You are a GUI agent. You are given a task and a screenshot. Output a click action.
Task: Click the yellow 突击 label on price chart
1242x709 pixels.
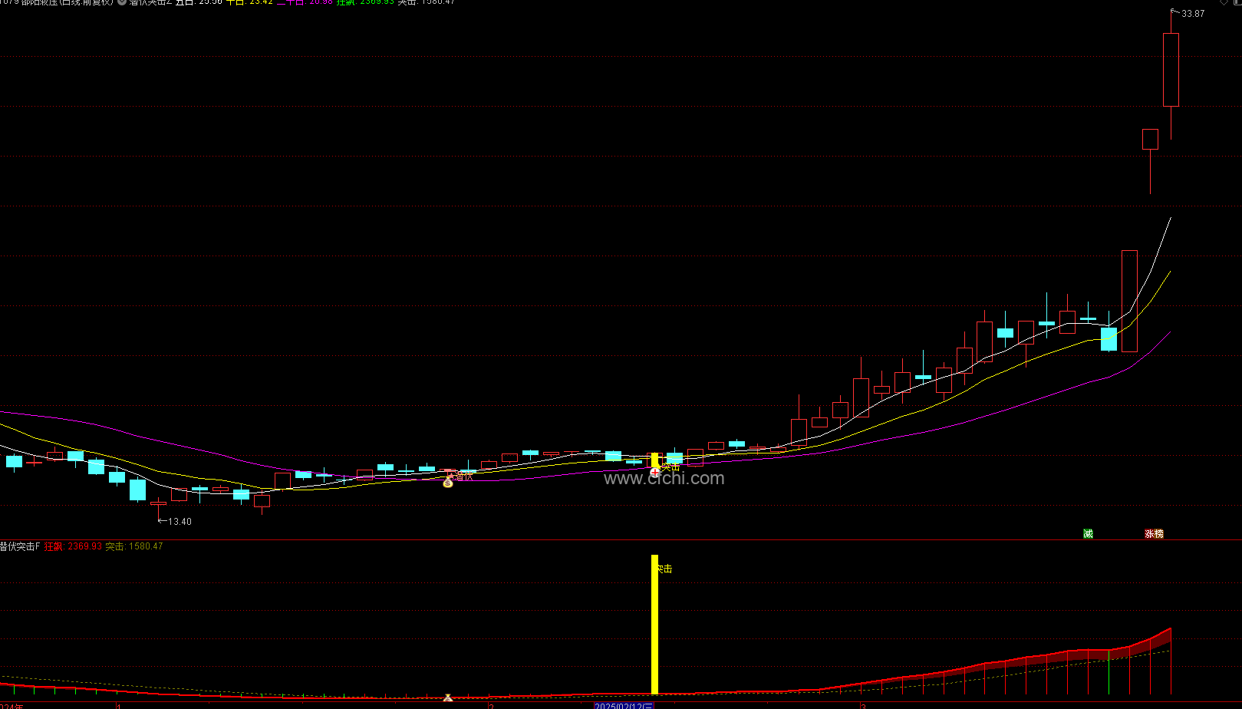coord(670,466)
